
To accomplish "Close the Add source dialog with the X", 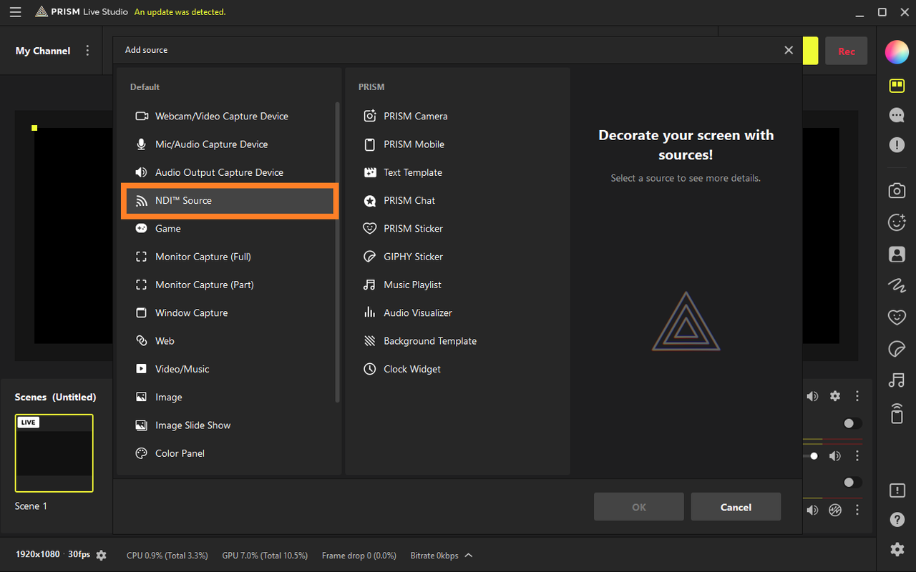I will pos(789,50).
